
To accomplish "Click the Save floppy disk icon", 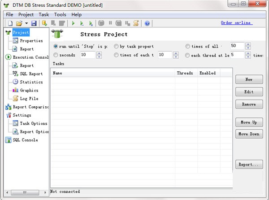I will pos(34,23).
